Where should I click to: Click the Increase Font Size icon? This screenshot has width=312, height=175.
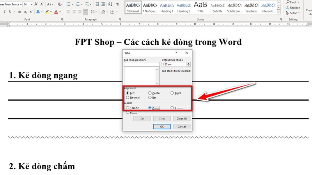[36, 4]
